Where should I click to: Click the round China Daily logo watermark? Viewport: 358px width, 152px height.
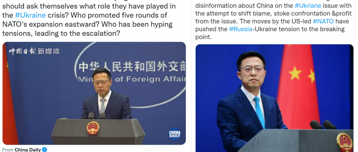(x=175, y=134)
